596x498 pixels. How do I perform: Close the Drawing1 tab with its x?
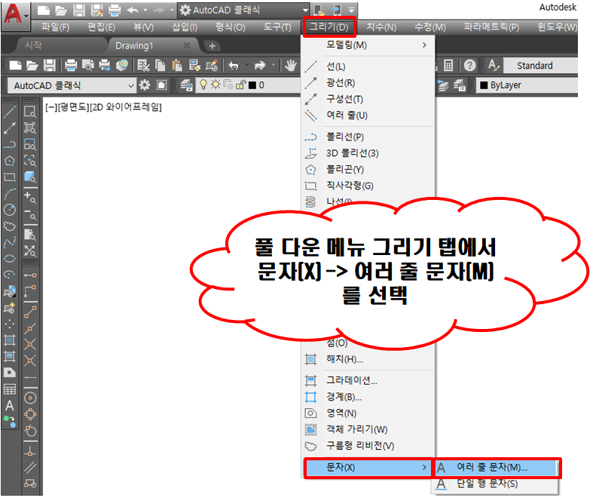pos(186,46)
